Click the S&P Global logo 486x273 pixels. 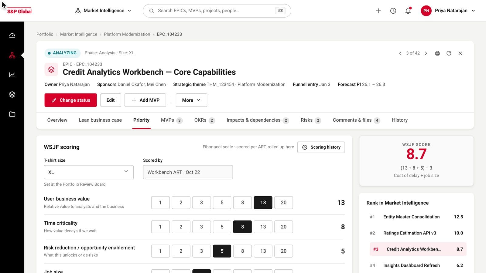[x=19, y=11]
